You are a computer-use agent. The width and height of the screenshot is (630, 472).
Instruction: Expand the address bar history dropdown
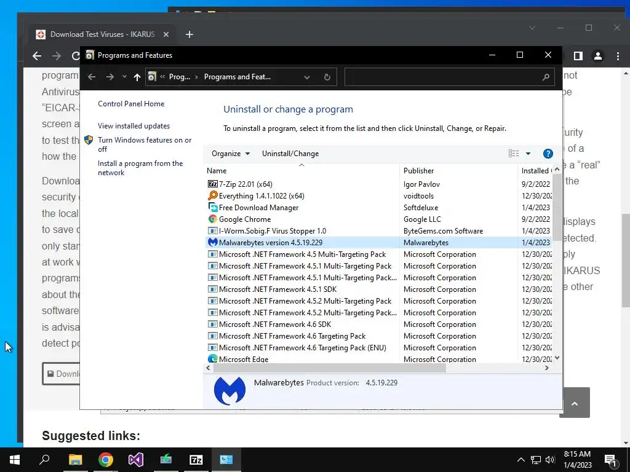pyautogui.click(x=307, y=77)
